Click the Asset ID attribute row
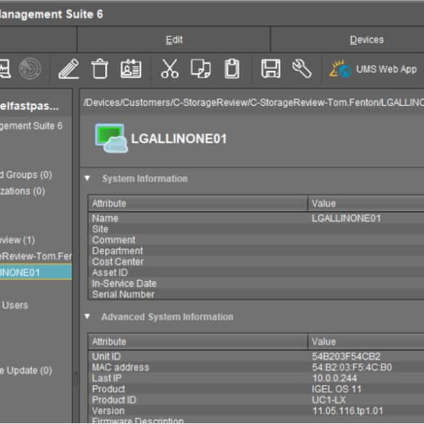The image size is (424, 424). (256, 273)
